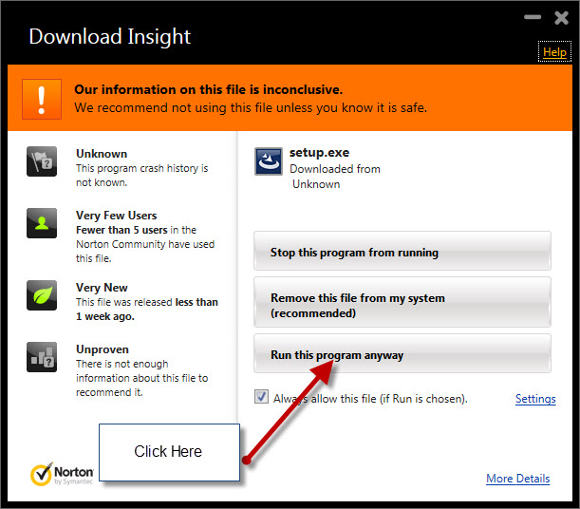580x509 pixels.
Task: Open the Help link
Action: click(555, 52)
